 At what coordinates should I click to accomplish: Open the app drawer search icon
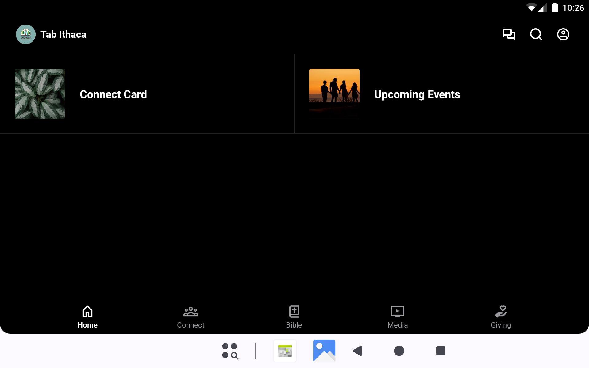point(230,351)
